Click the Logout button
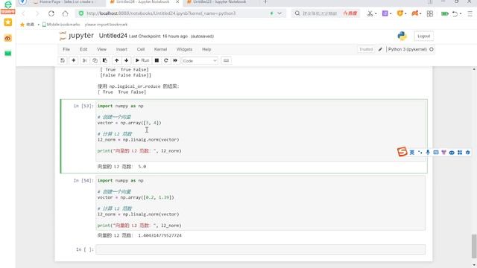The height and width of the screenshot is (268, 477). point(423,36)
